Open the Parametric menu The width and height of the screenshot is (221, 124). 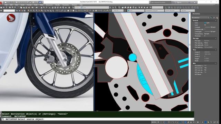66,5
